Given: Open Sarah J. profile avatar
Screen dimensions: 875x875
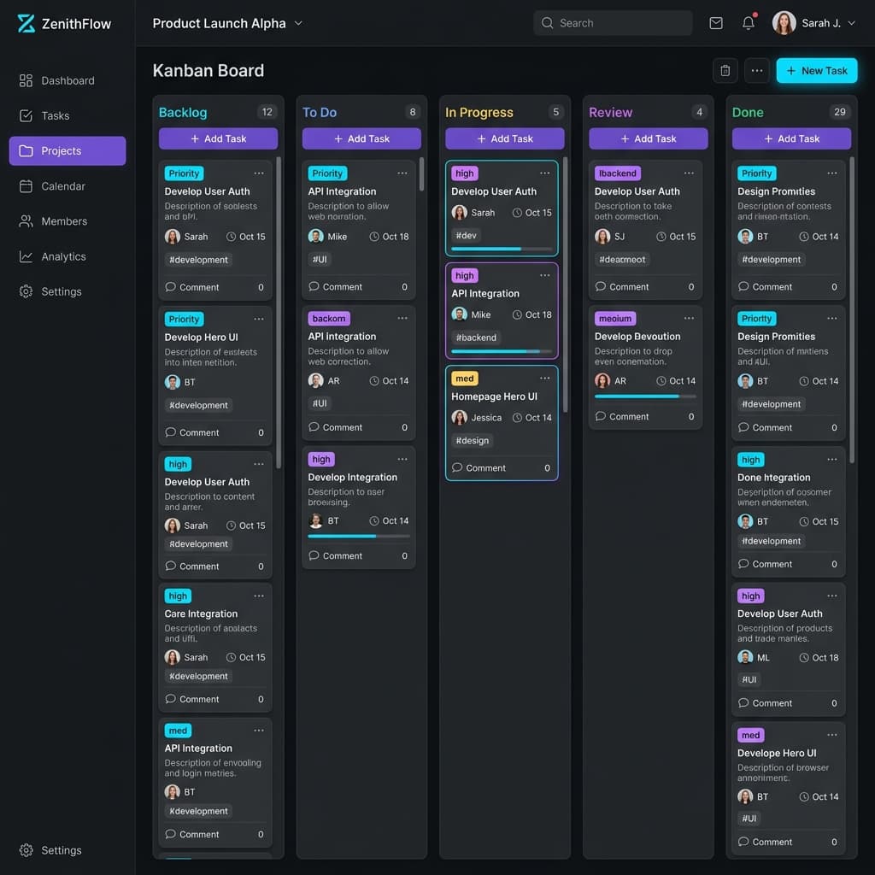Looking at the screenshot, I should [784, 23].
